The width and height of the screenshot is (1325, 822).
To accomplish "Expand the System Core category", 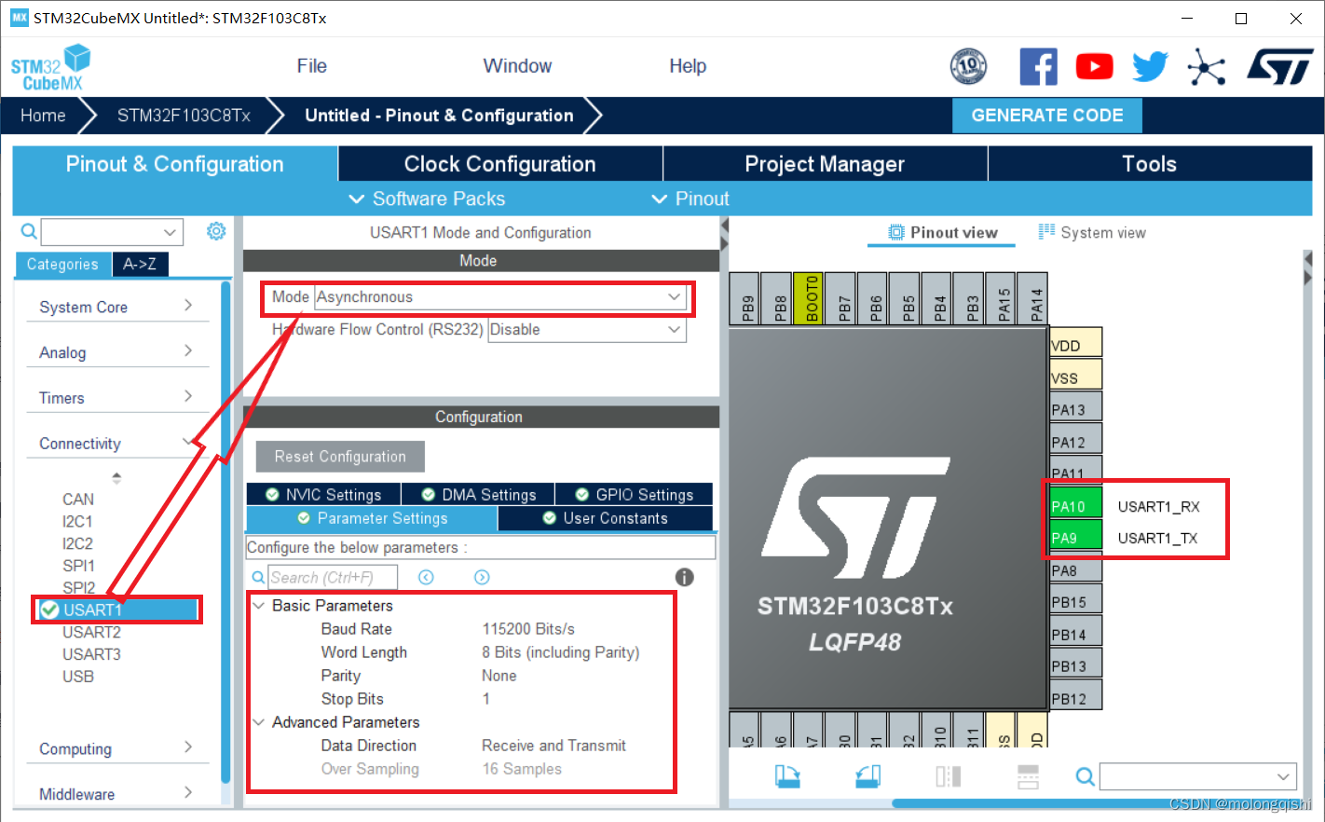I will 117,307.
